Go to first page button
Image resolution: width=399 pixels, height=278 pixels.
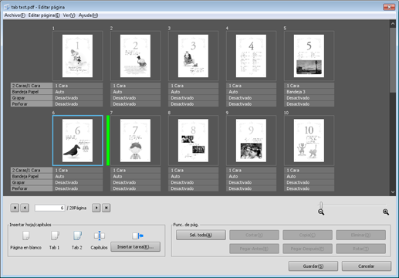tap(15, 208)
